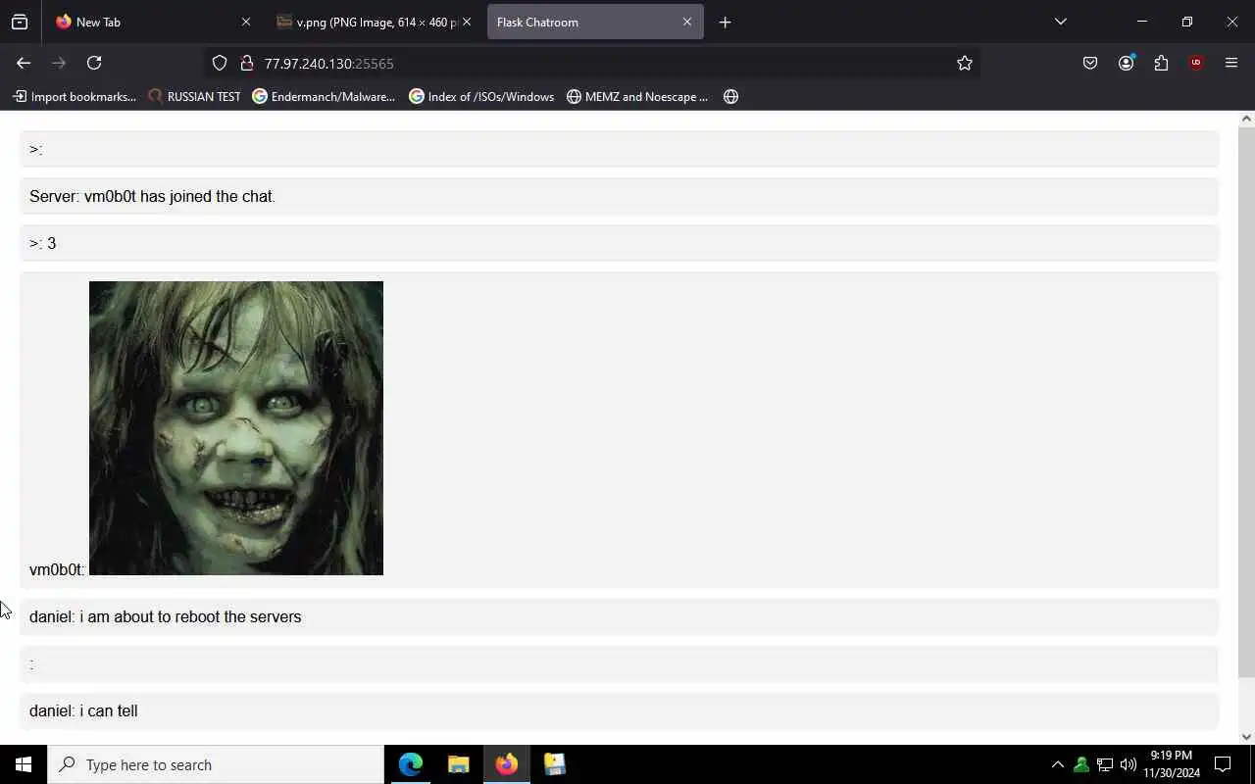
Task: Open the notepad-like taskbar app
Action: click(x=554, y=764)
